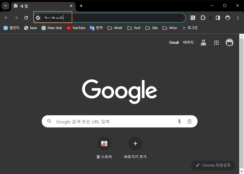Expand the Work bookmark folder
Screen dimensions: 244x174
point(115,28)
